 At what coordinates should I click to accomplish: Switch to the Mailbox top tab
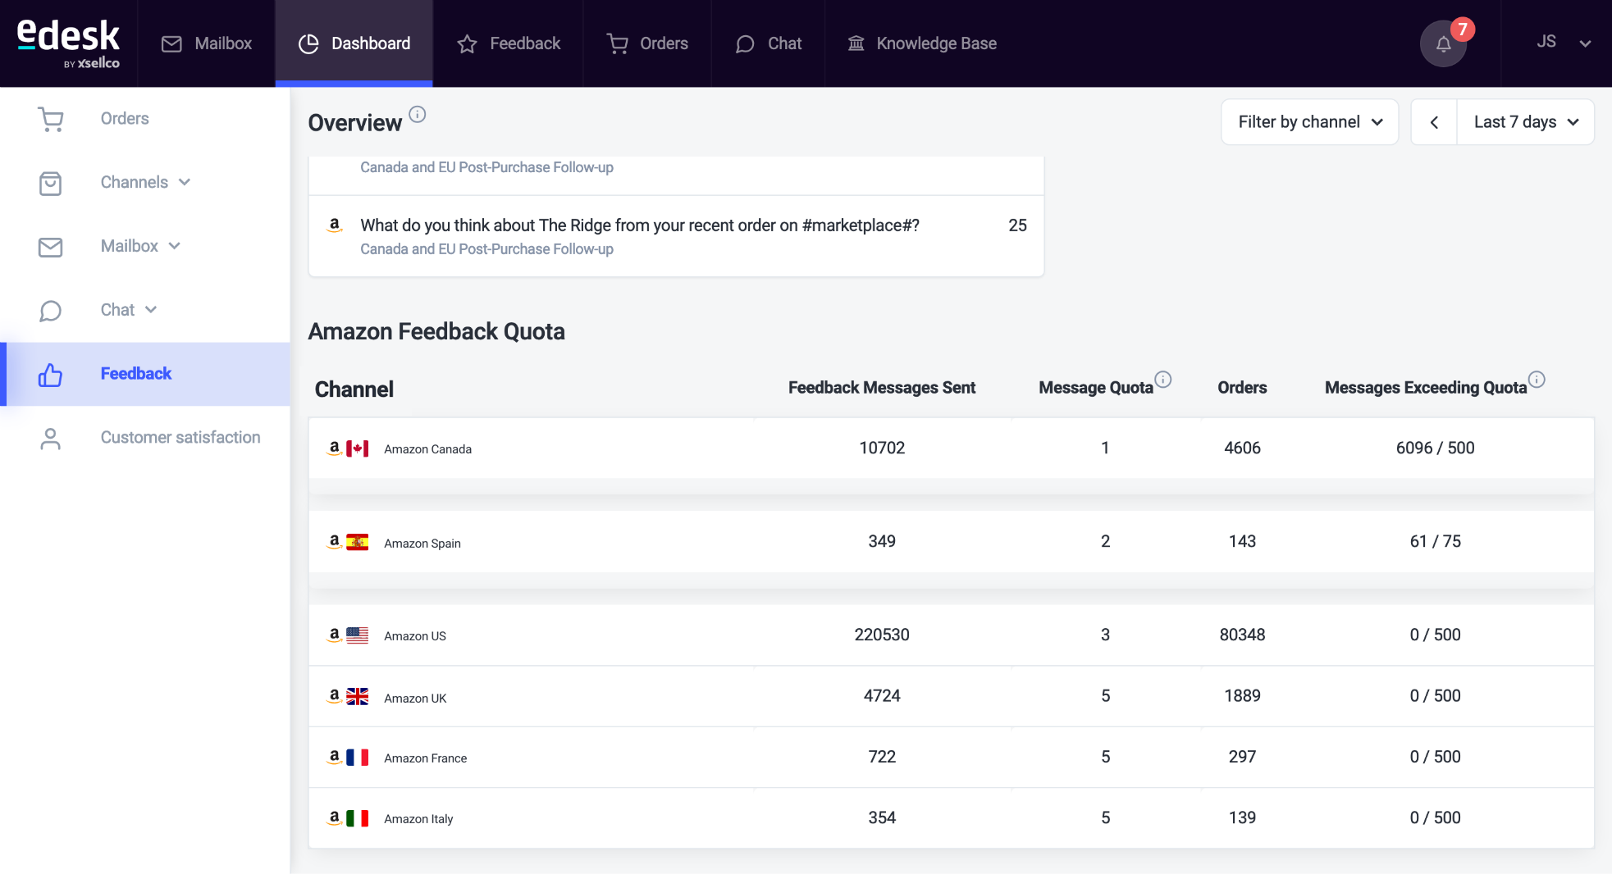tap(207, 43)
